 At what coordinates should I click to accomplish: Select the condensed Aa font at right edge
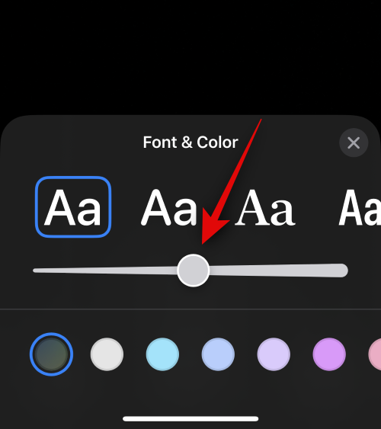click(360, 207)
